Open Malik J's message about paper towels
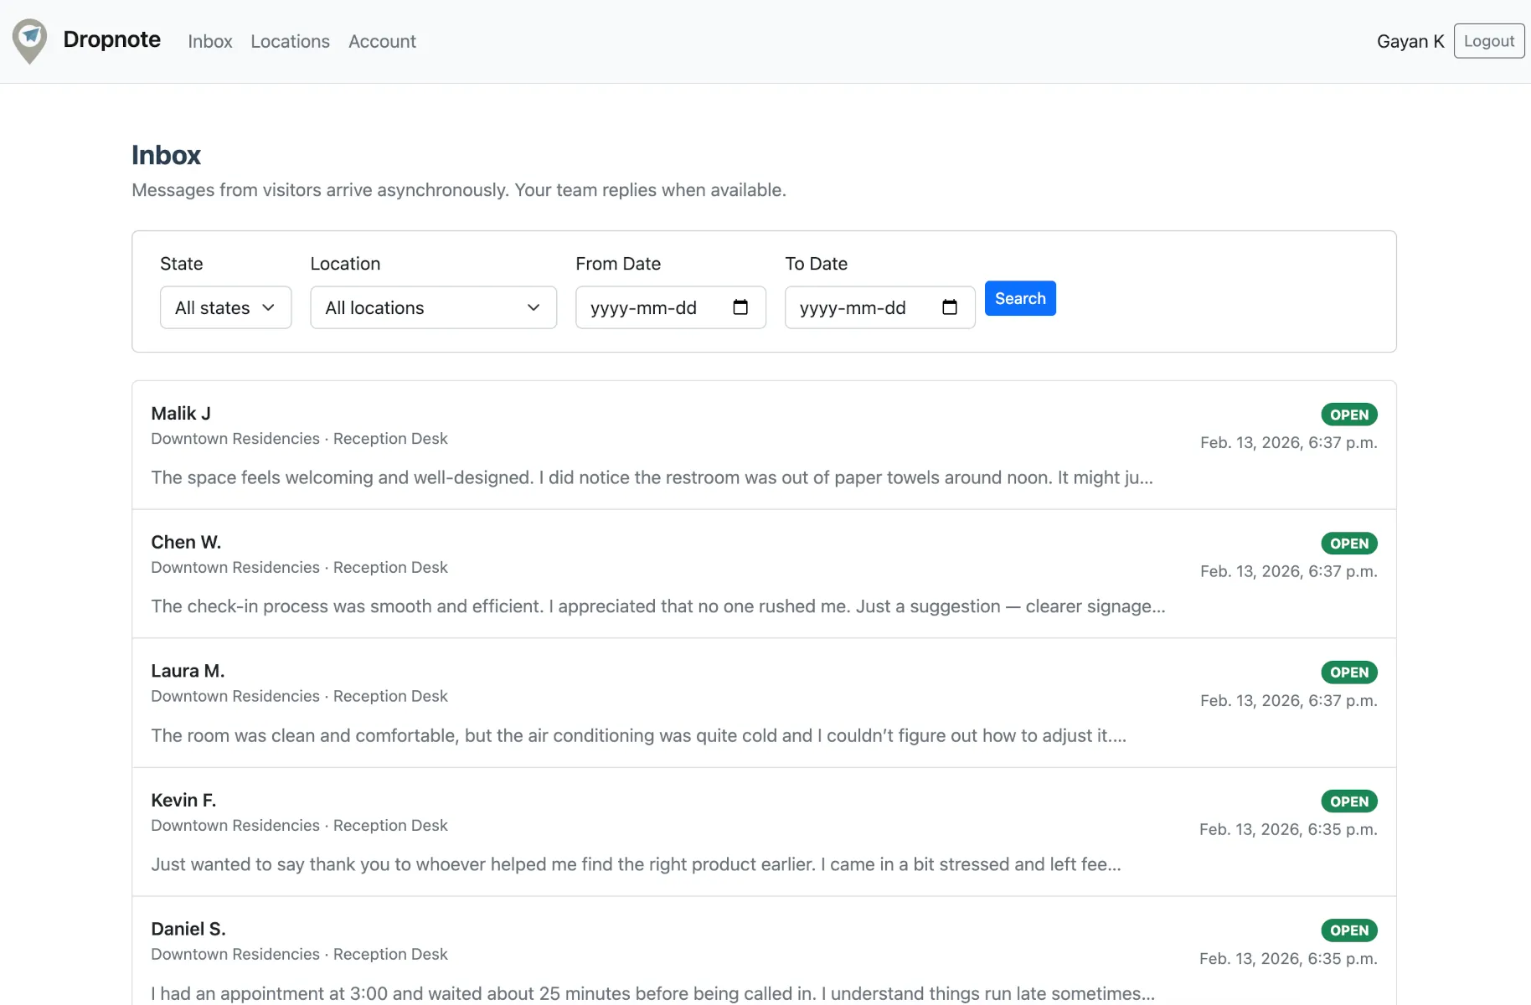The image size is (1531, 1005). click(x=652, y=477)
